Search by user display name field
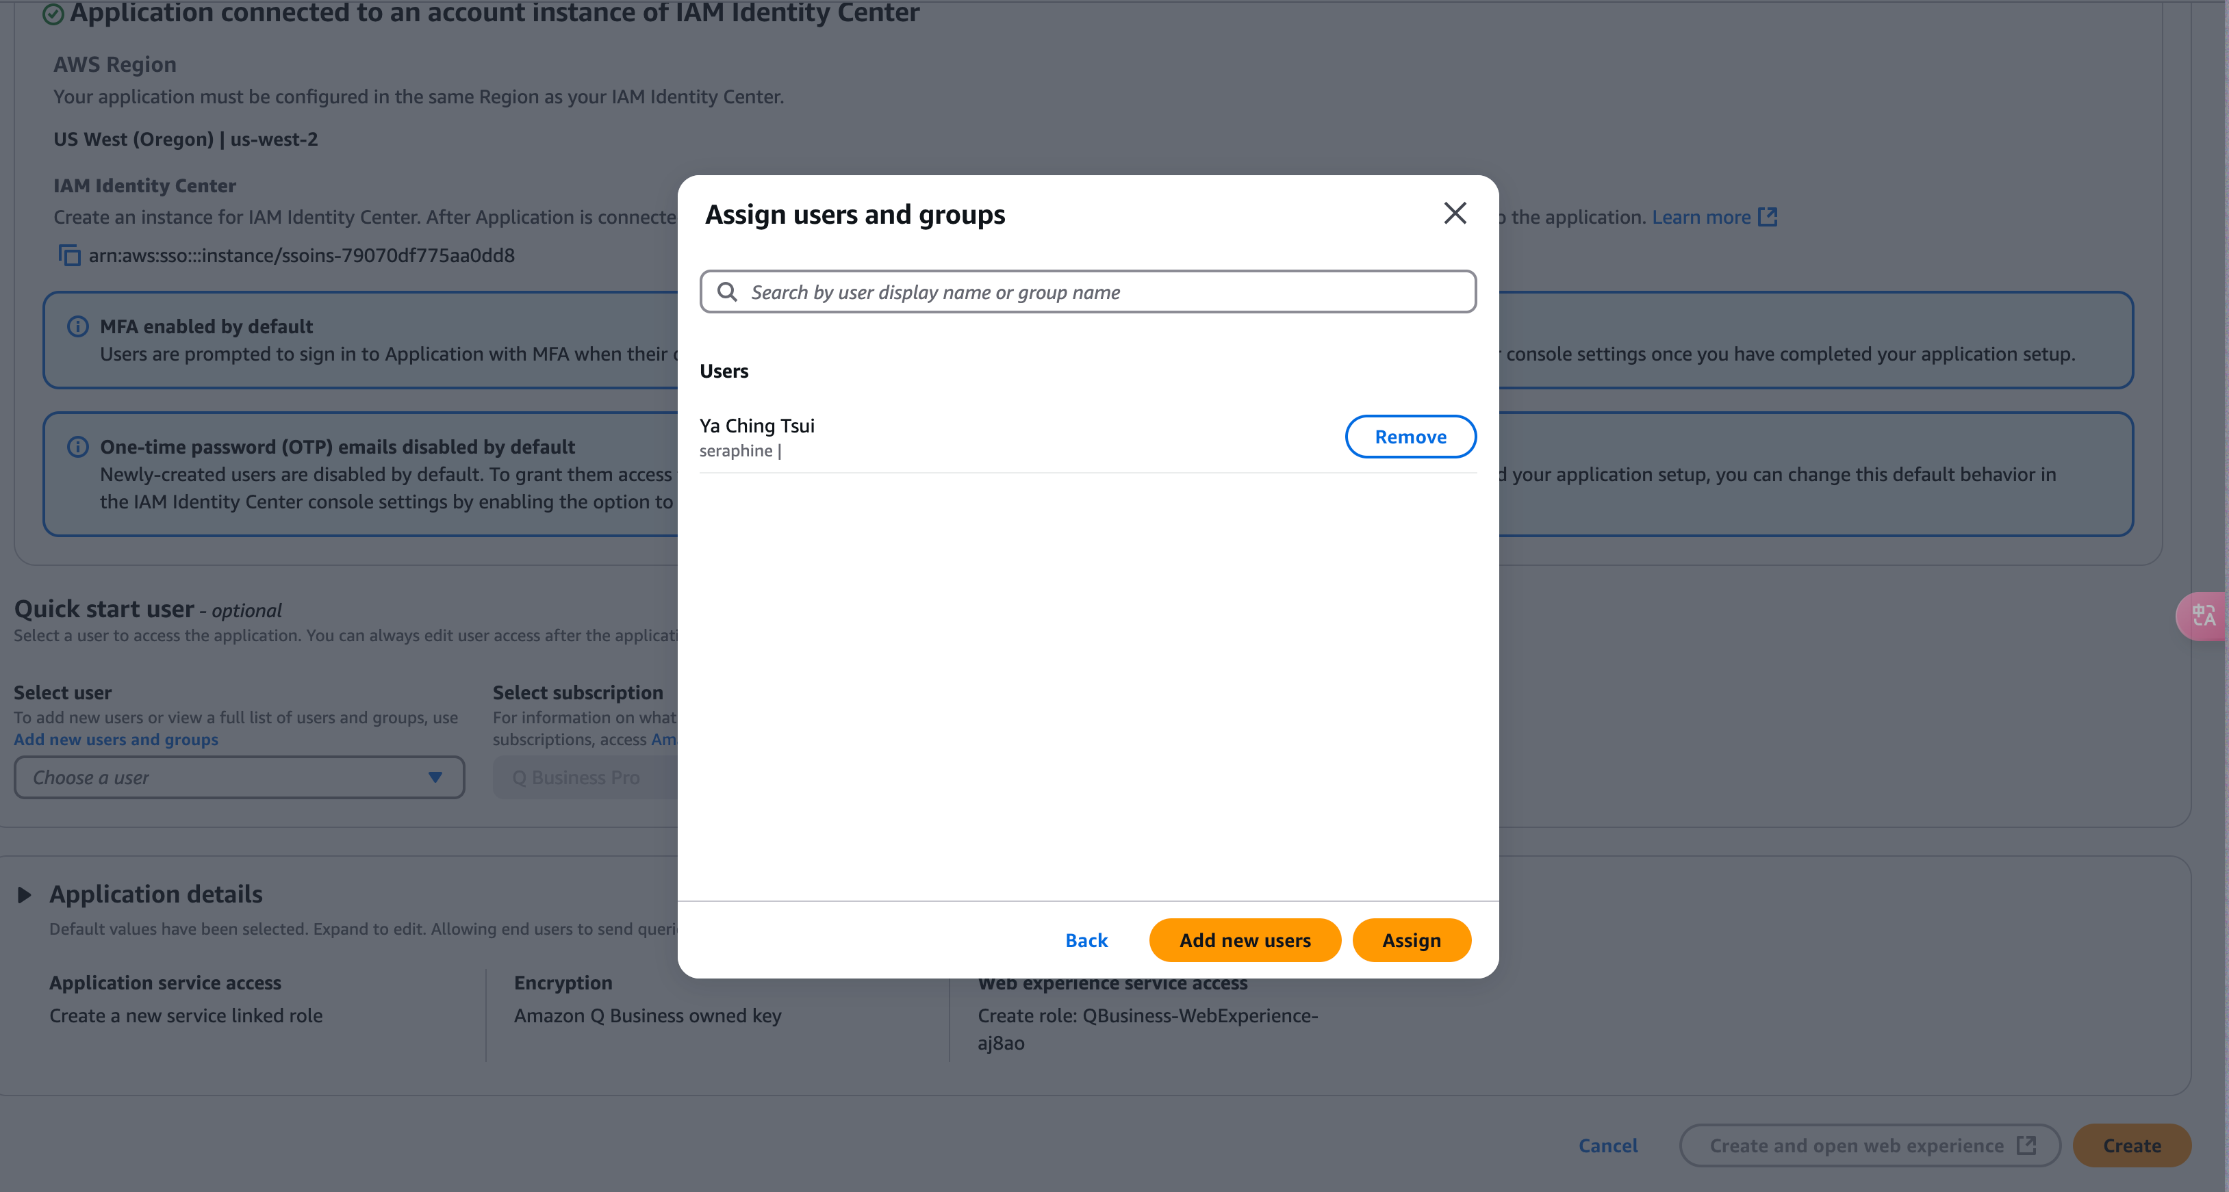This screenshot has height=1192, width=2229. (x=1088, y=290)
